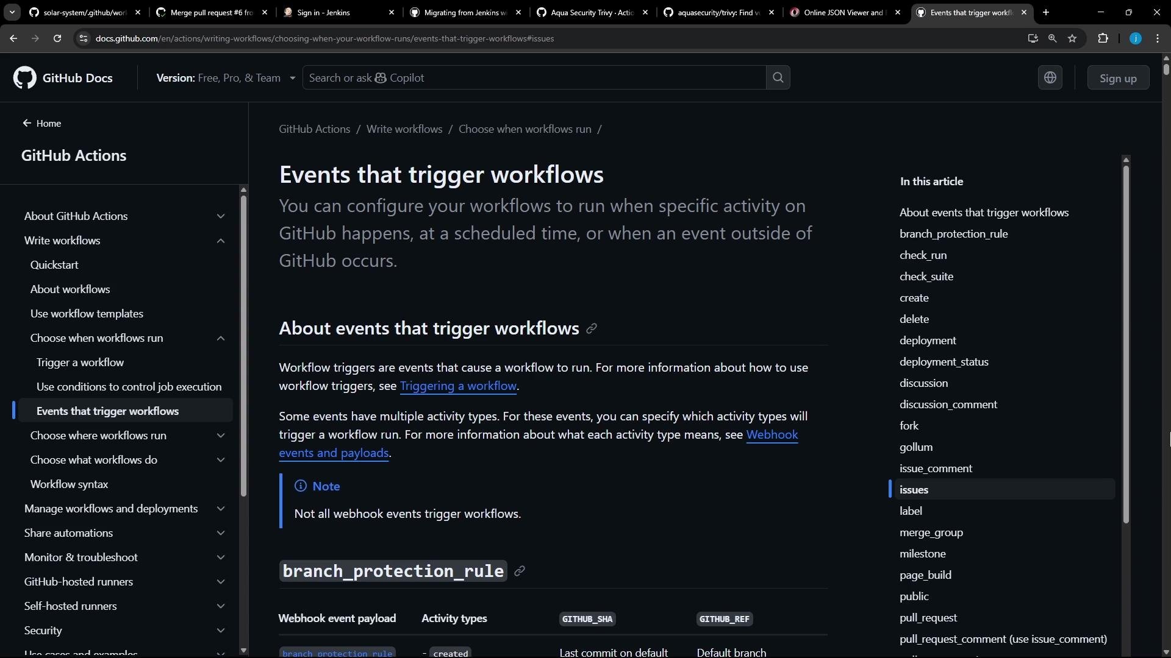
Task: Click the search magnifier button
Action: tap(778, 77)
